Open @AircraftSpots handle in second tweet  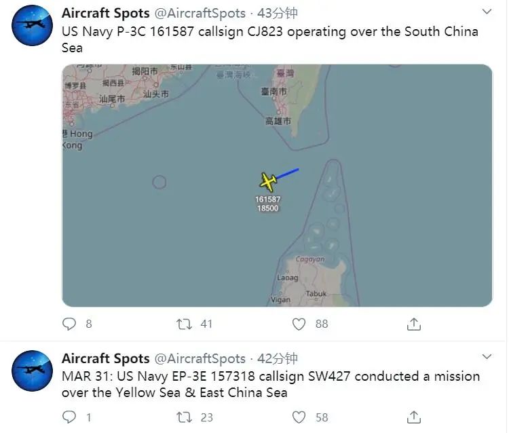tap(200, 358)
